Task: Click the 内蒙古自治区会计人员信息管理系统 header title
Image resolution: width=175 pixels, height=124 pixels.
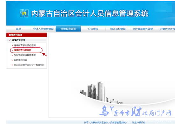Action: tap(90, 13)
